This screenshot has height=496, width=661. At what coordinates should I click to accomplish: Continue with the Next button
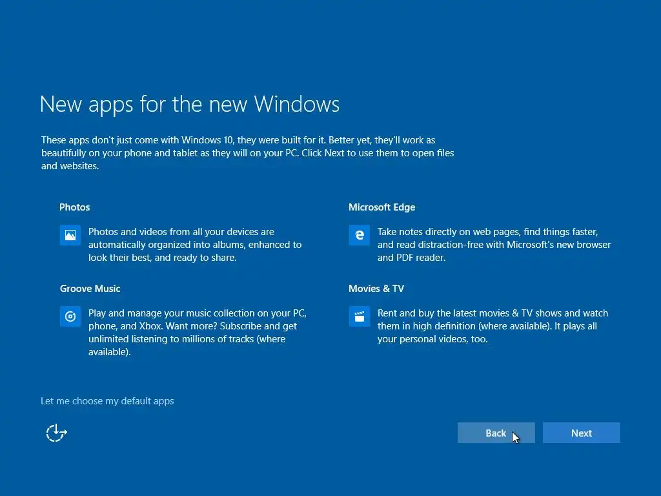click(x=582, y=433)
